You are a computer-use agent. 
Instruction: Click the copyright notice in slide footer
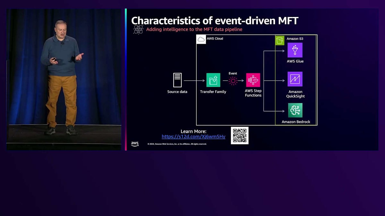177,144
